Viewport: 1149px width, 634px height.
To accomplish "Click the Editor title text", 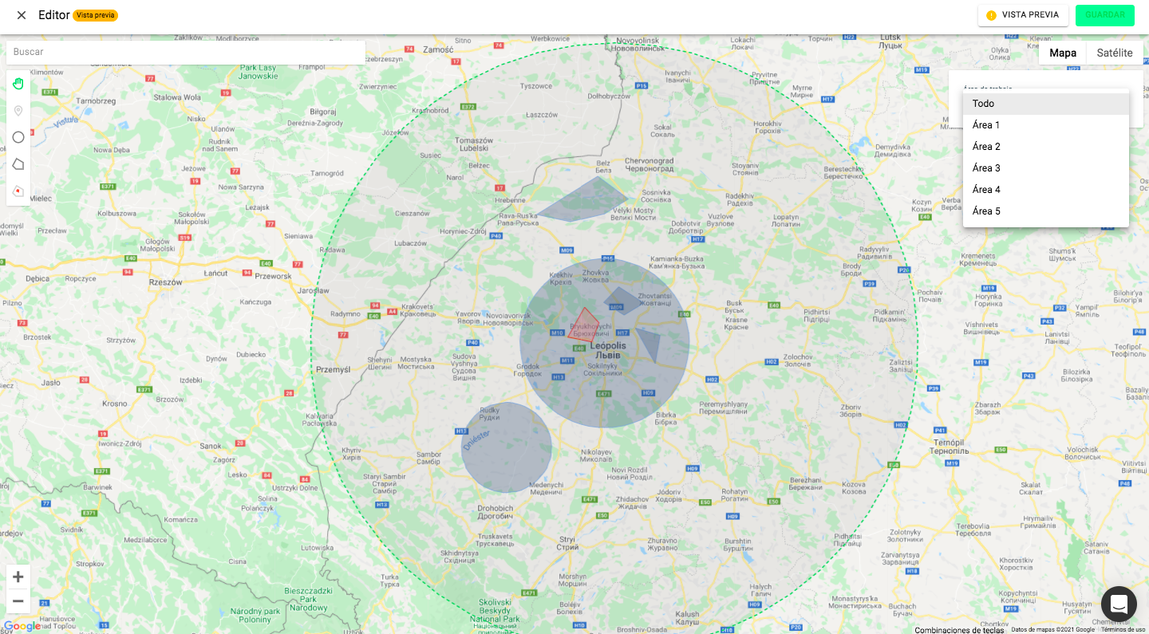I will (54, 15).
